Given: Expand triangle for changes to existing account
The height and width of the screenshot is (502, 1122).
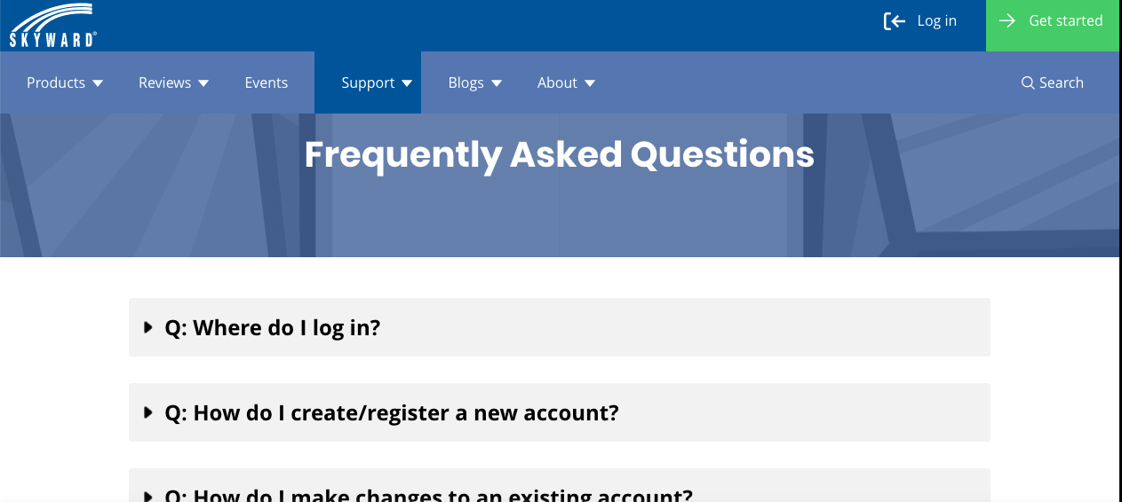Looking at the screenshot, I should [x=148, y=496].
